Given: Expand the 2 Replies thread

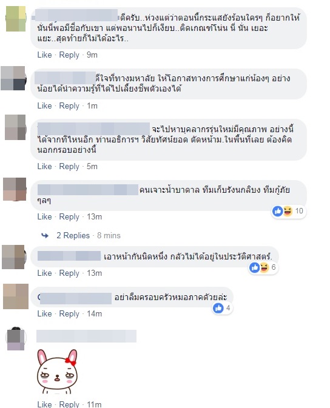Looking at the screenshot, I should pos(73,235).
